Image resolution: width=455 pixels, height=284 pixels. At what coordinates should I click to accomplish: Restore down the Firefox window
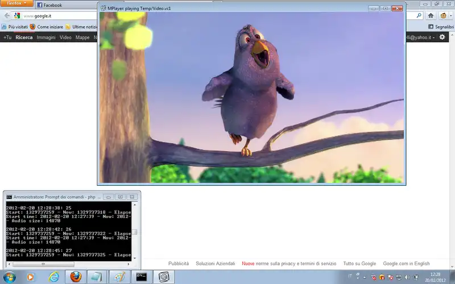pos(437,4)
